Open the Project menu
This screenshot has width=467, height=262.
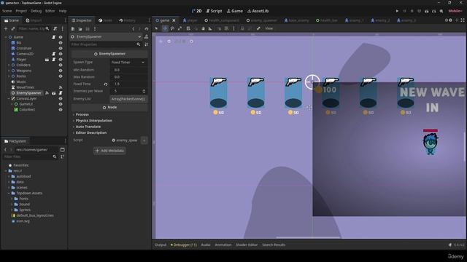[21, 11]
